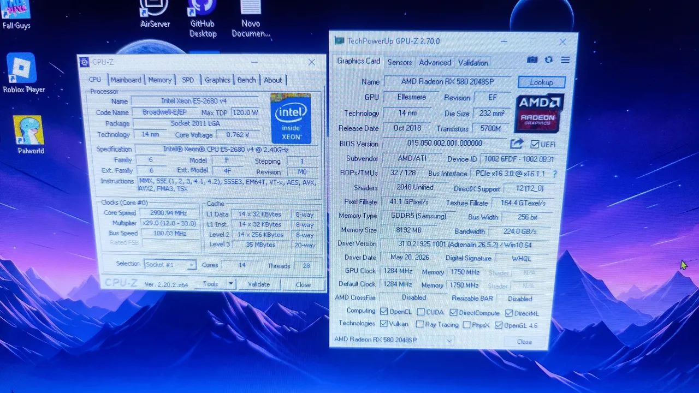Image resolution: width=699 pixels, height=393 pixels.
Task: Click the GPU-Z screenshot camera icon
Action: coord(532,59)
